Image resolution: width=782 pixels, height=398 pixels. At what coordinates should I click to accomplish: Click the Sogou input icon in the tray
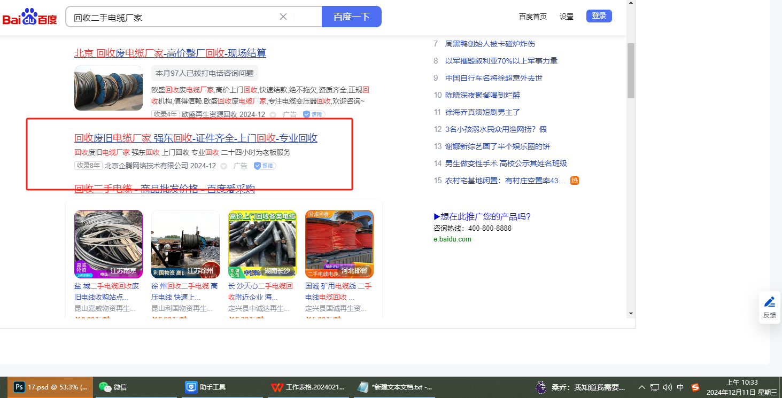(x=695, y=387)
